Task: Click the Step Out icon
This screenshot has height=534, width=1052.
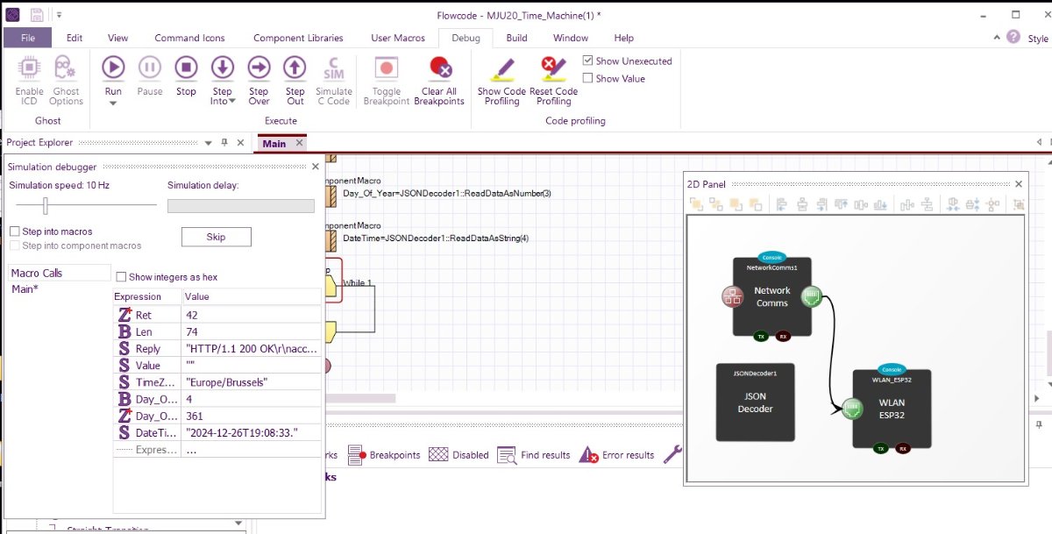Action: (295, 68)
